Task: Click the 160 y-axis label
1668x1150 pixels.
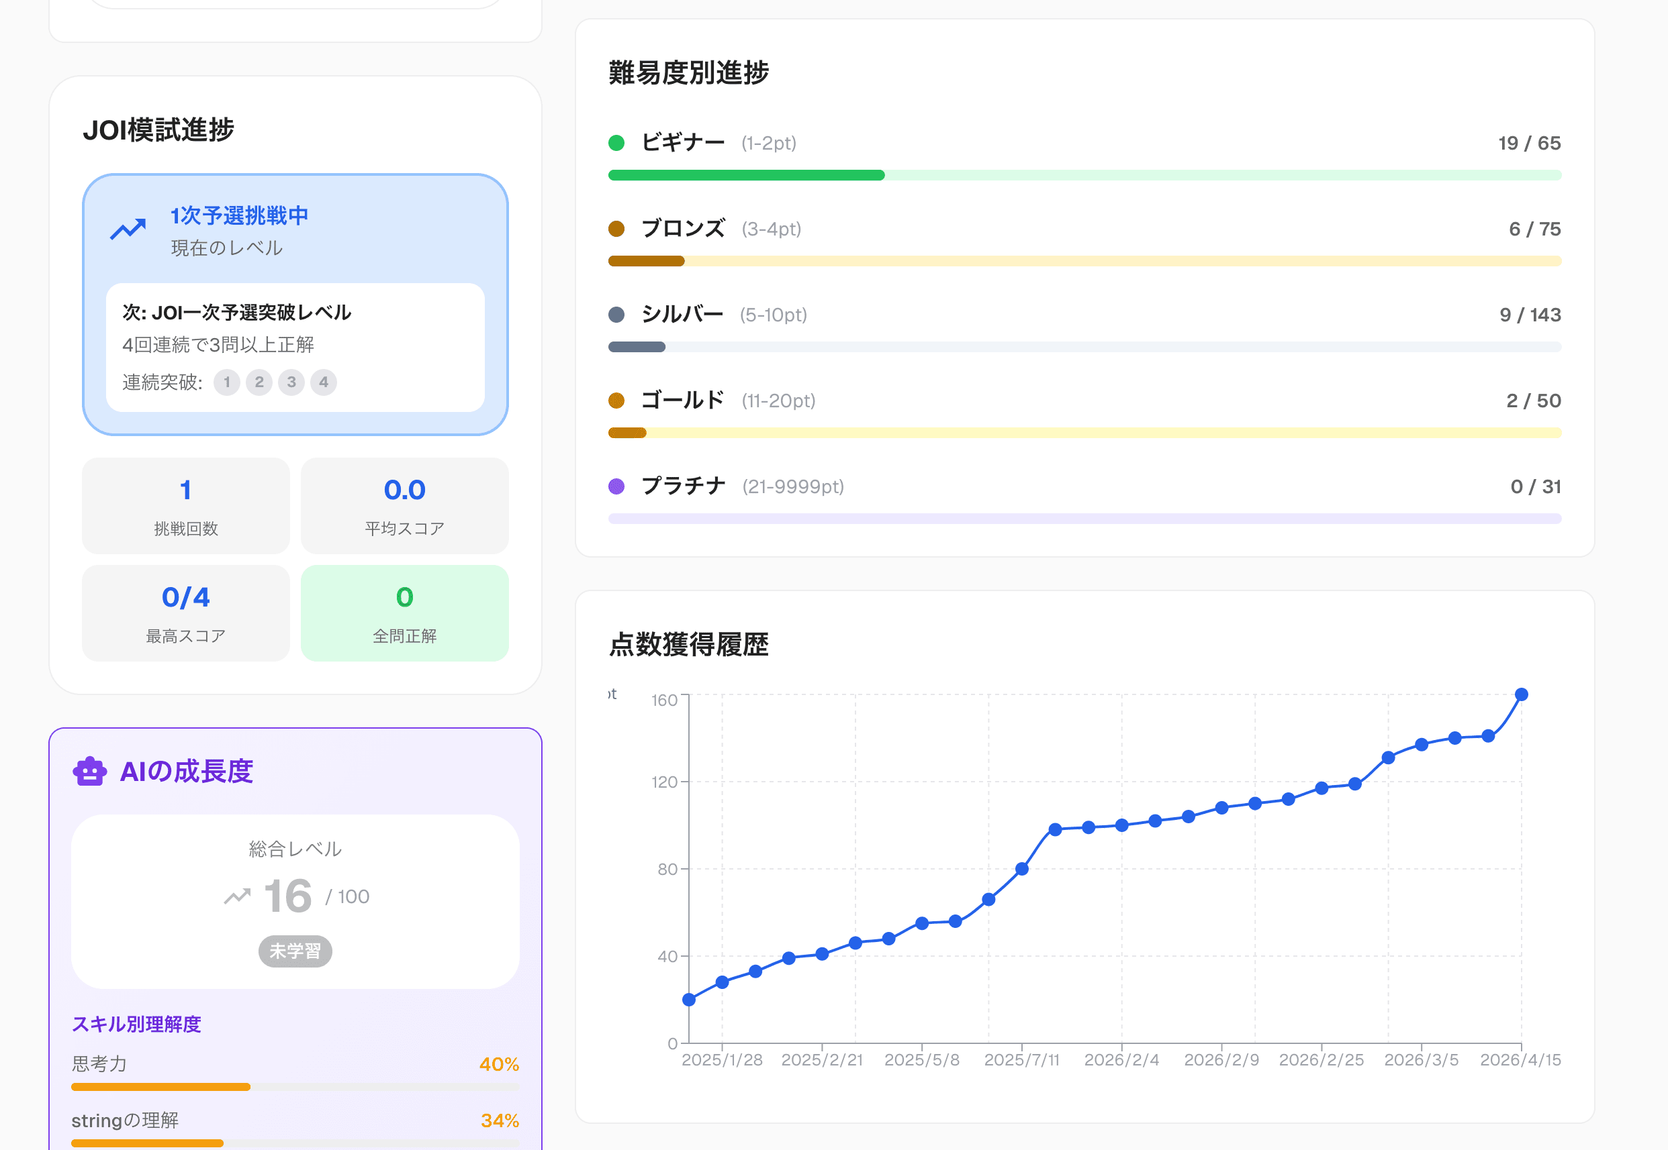Action: (x=664, y=700)
